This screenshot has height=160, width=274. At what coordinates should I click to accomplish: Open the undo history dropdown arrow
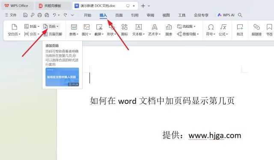pyautogui.click(x=59, y=15)
